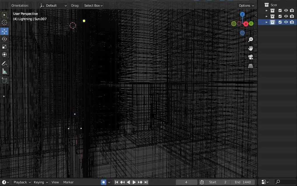Play the animation forward
Screen dimensions: 297x186
click(134, 182)
